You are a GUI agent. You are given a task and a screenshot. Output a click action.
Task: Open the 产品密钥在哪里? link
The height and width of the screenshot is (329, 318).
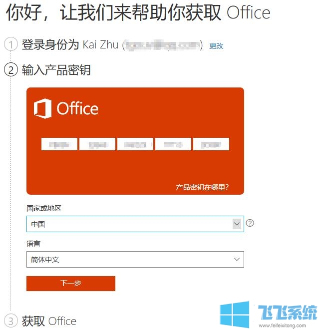pos(202,187)
